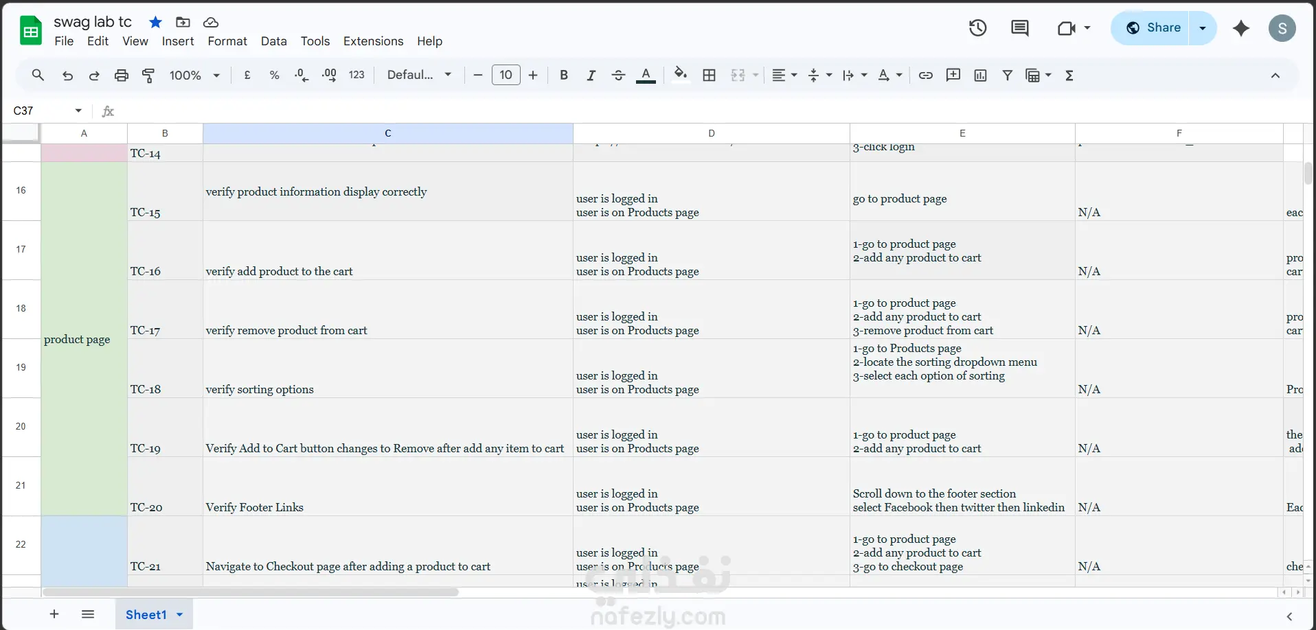Toggle bold formatting

point(563,75)
